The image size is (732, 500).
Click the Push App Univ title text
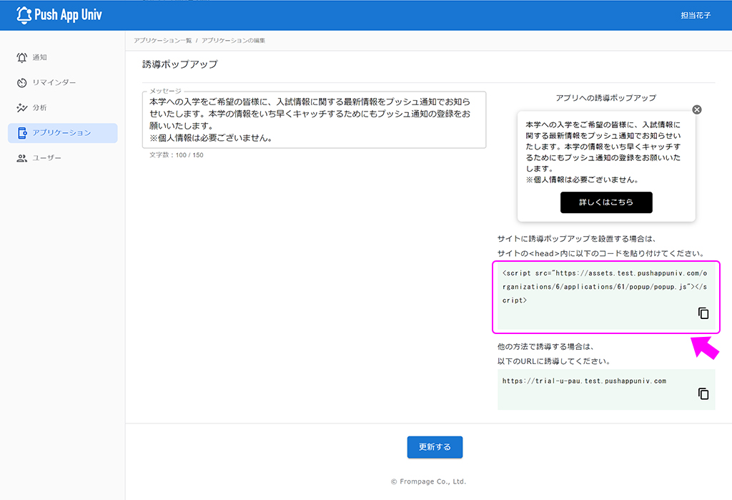coord(68,15)
